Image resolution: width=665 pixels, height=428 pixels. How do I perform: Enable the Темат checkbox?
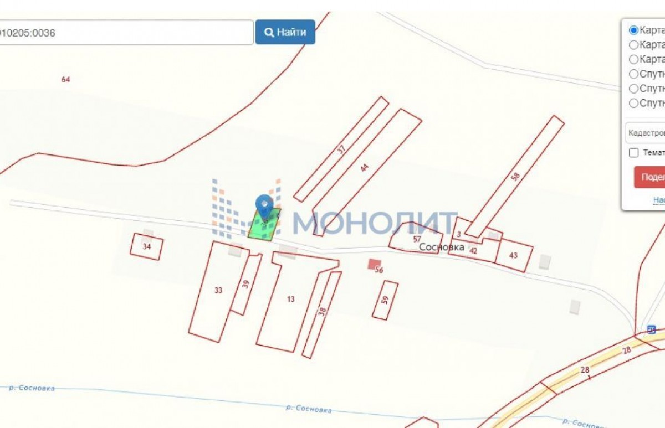[x=634, y=152]
